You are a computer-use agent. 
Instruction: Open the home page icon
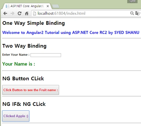[27, 13]
